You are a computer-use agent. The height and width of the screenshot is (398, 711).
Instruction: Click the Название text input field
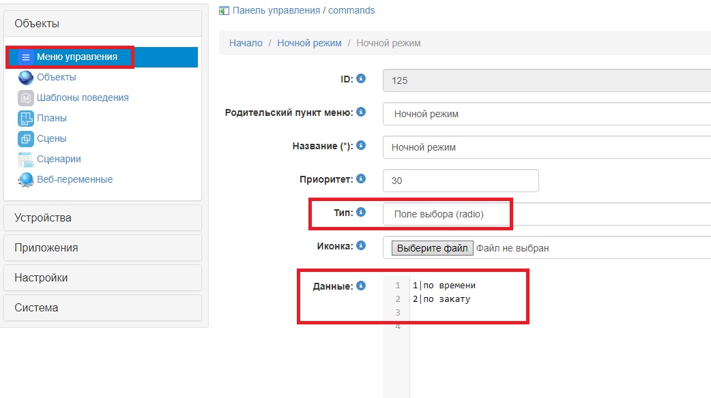click(x=546, y=147)
